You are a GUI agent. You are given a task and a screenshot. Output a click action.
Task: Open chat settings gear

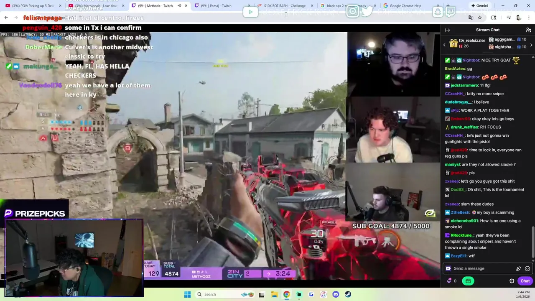(512, 281)
